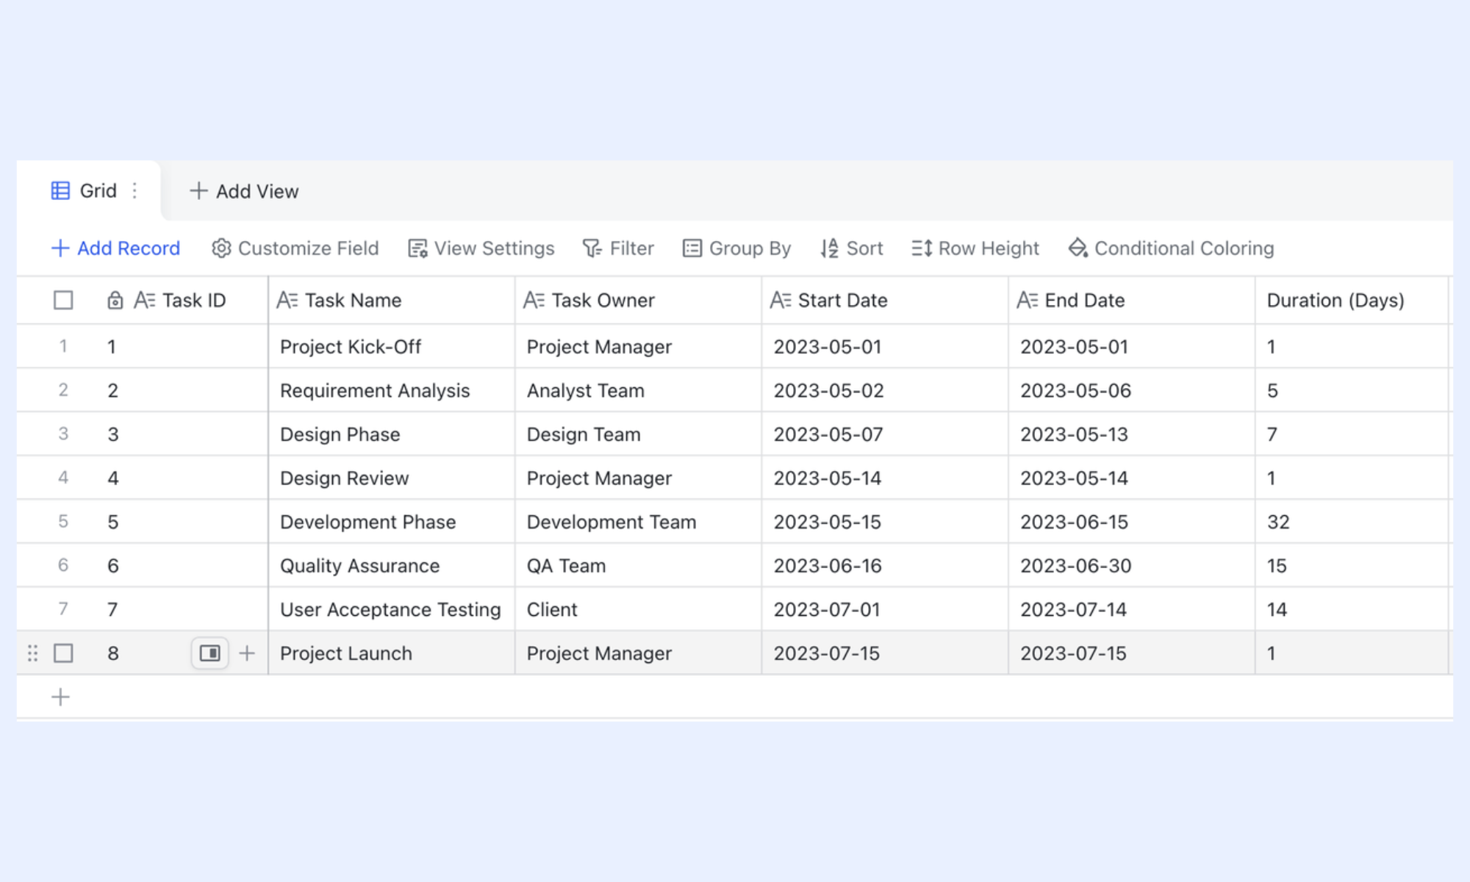The height and width of the screenshot is (882, 1470).
Task: Open Customize Field
Action: coord(295,248)
